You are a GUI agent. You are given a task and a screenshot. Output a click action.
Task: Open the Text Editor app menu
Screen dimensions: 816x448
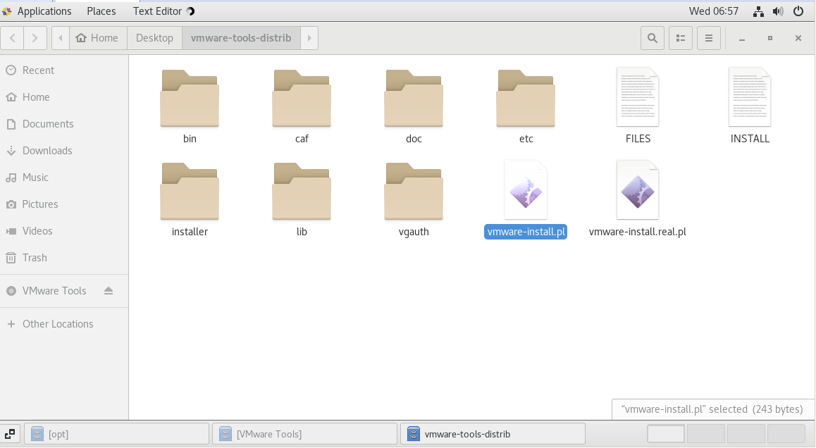[163, 11]
